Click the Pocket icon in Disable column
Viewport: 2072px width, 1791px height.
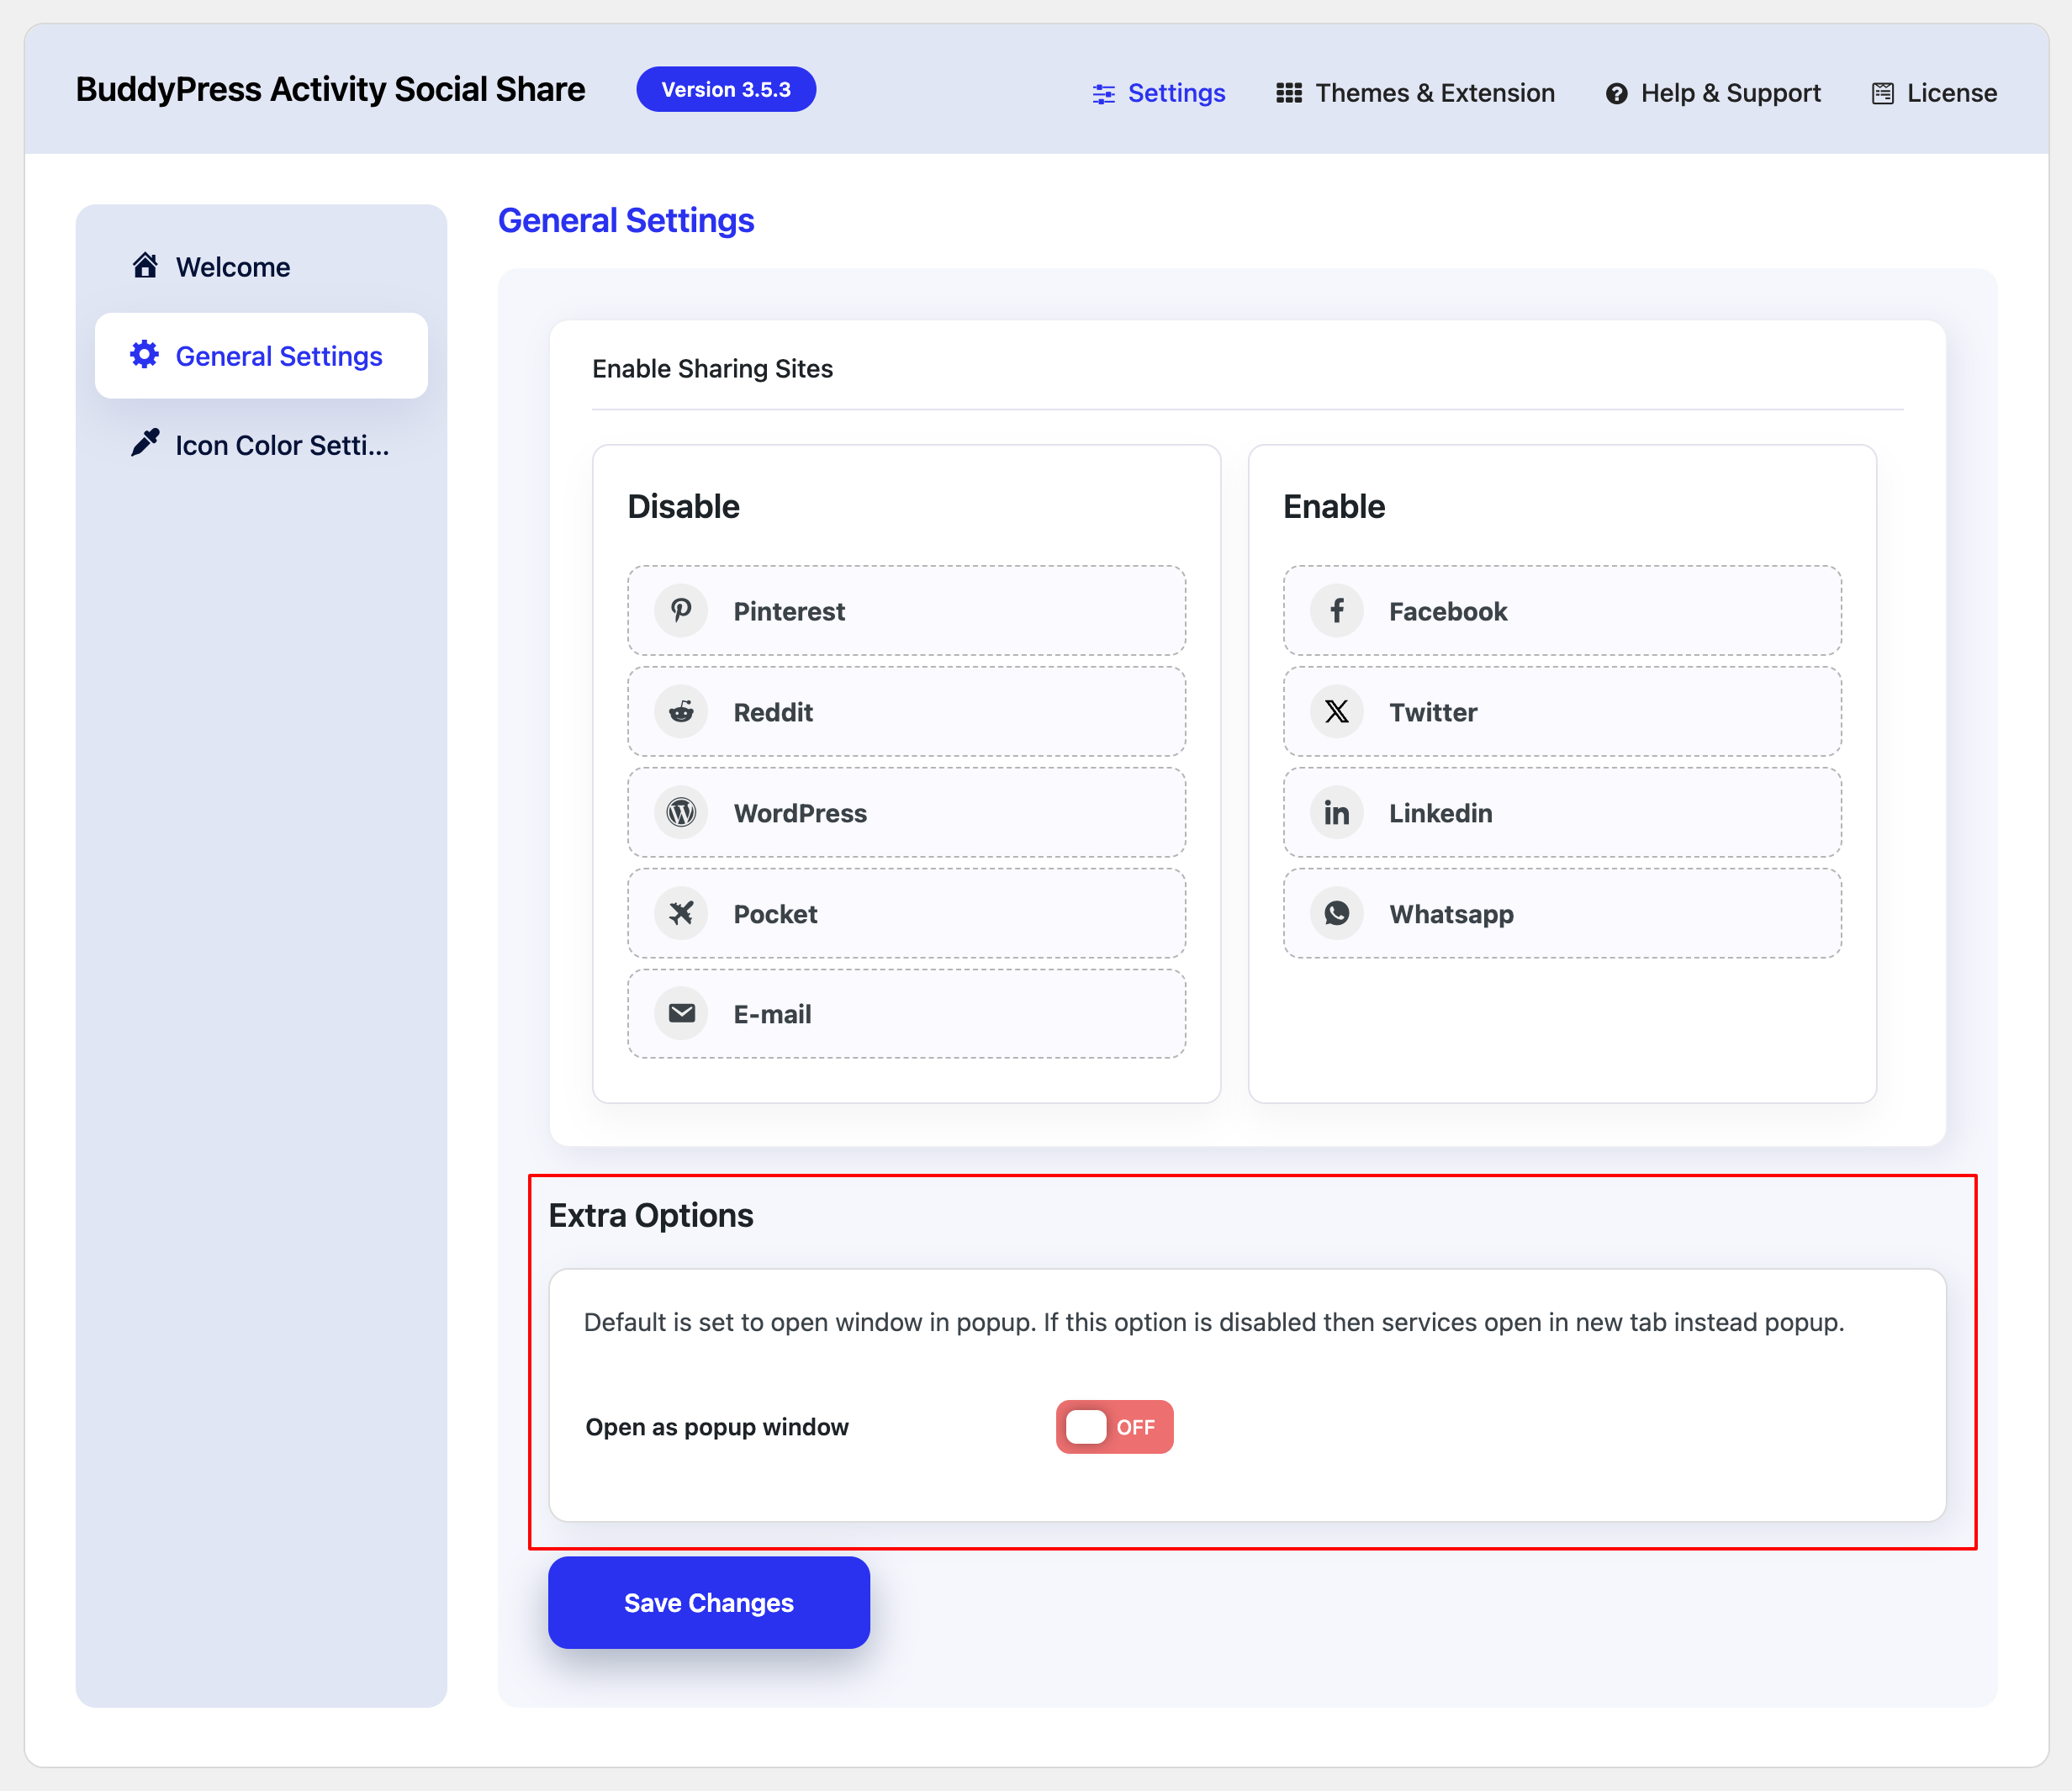[x=681, y=913]
